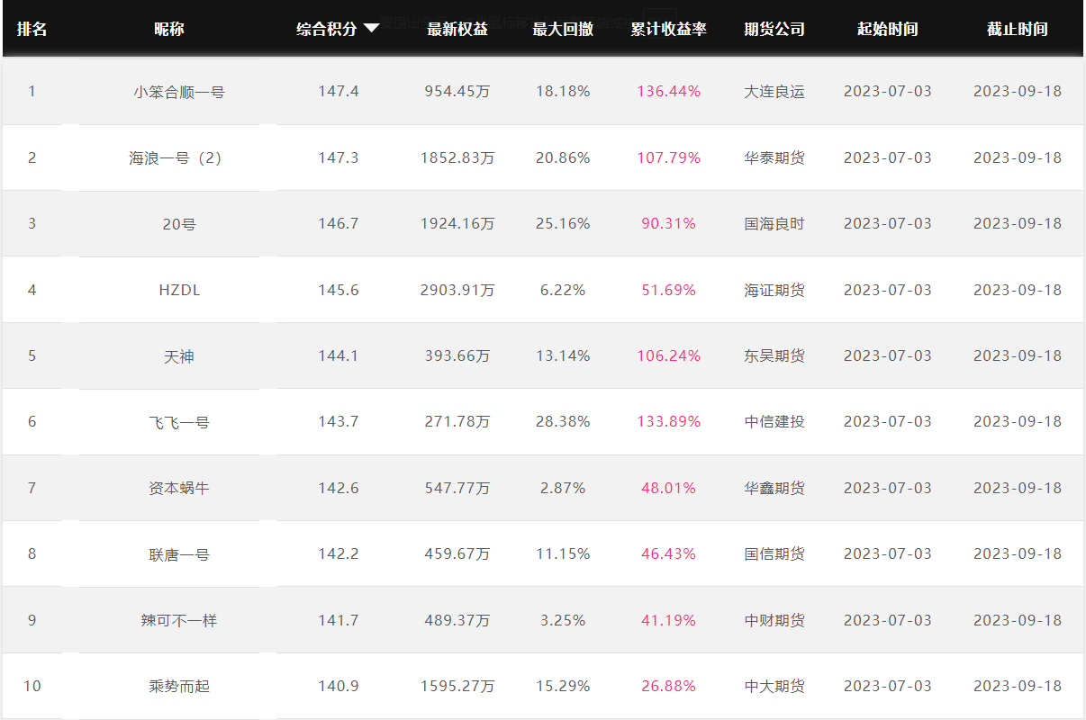Click futures company 国信期货
Screen dimensions: 1086x720
tap(774, 553)
